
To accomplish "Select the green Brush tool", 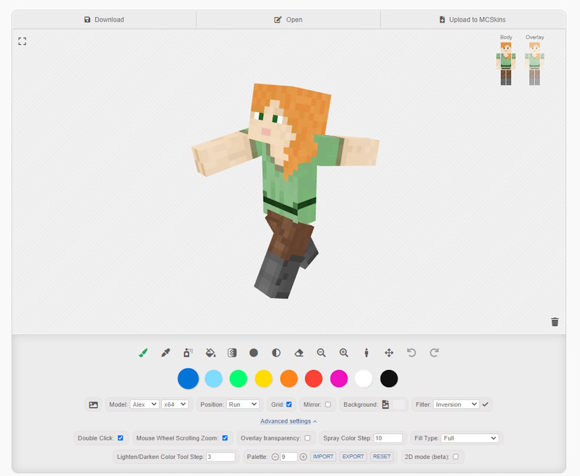I will tap(143, 353).
